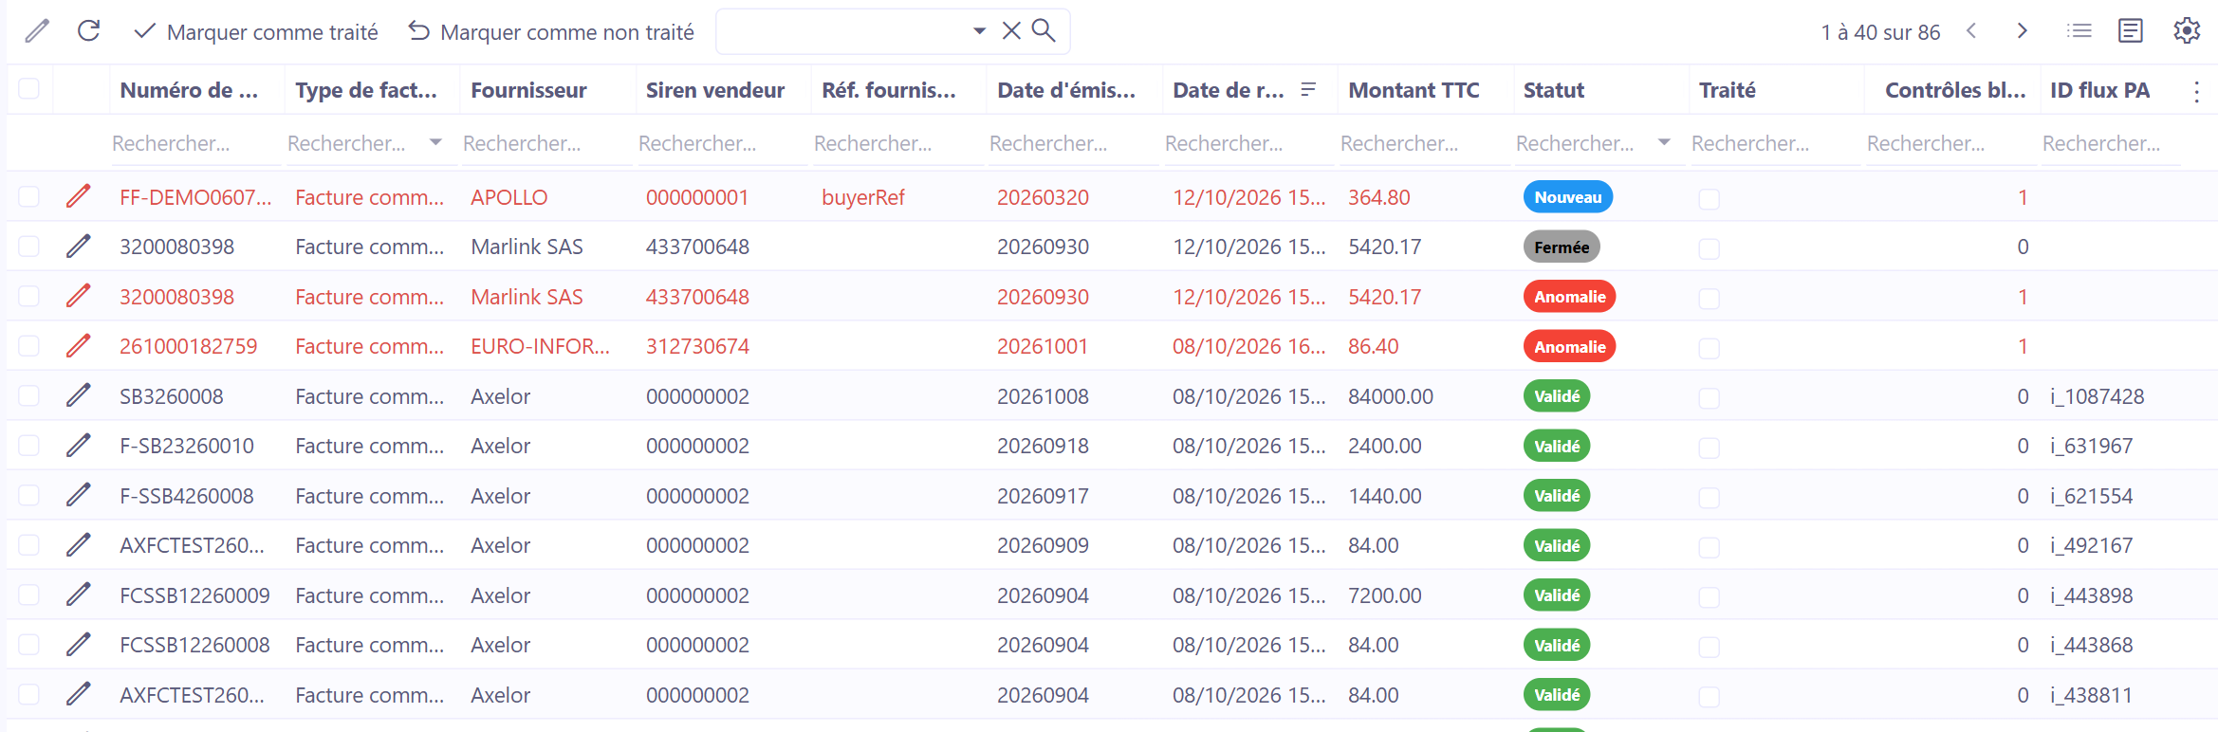Viewport: 2218px width, 732px height.
Task: Click Marquer comme traité button
Action: [256, 32]
